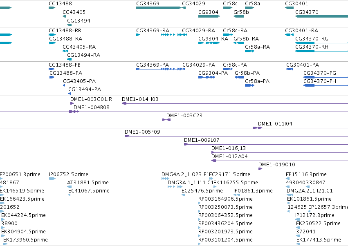The height and width of the screenshot is (246, 348).
Task: Select the Gr58c gene feature
Action: click(227, 8)
